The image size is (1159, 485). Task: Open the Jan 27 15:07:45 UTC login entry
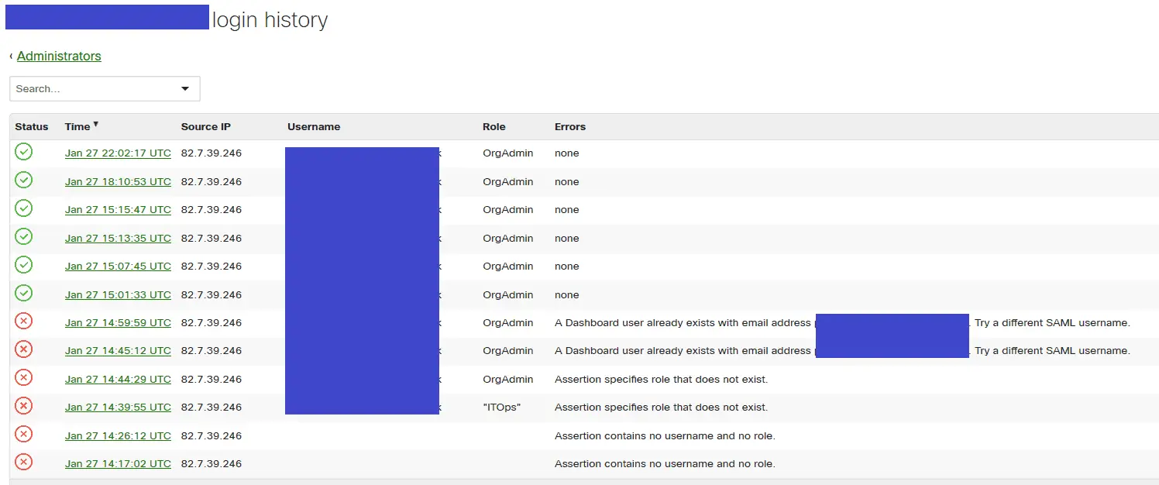tap(118, 266)
